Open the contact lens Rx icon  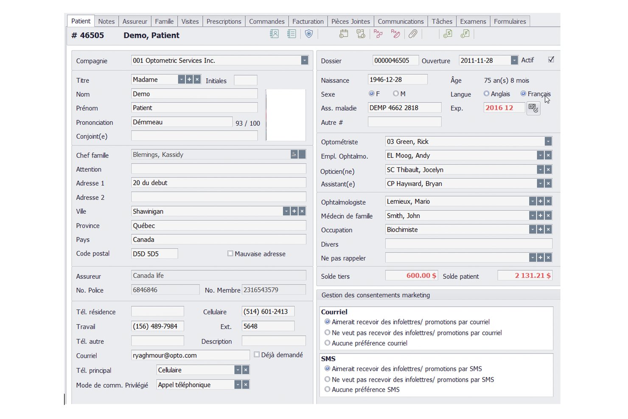[395, 34]
